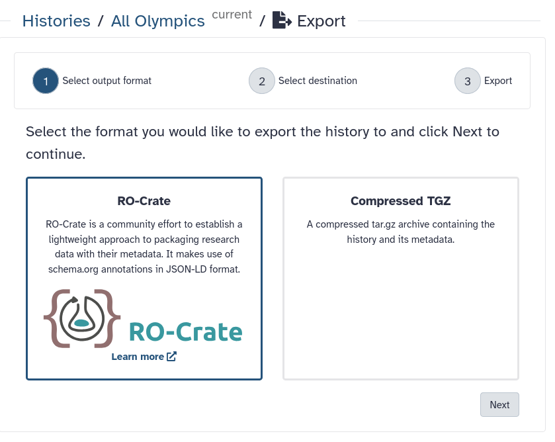Click step 2 circle Select destination
555x442 pixels.
coord(262,81)
